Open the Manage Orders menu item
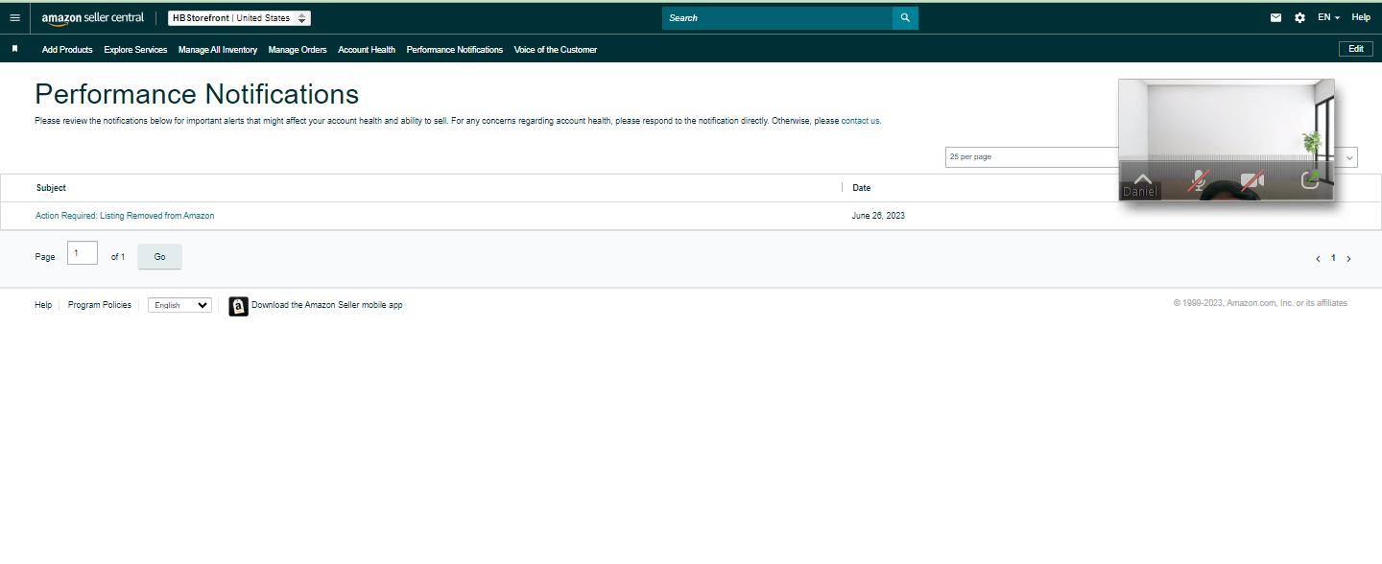Screen dimensions: 1382x564 coord(298,50)
